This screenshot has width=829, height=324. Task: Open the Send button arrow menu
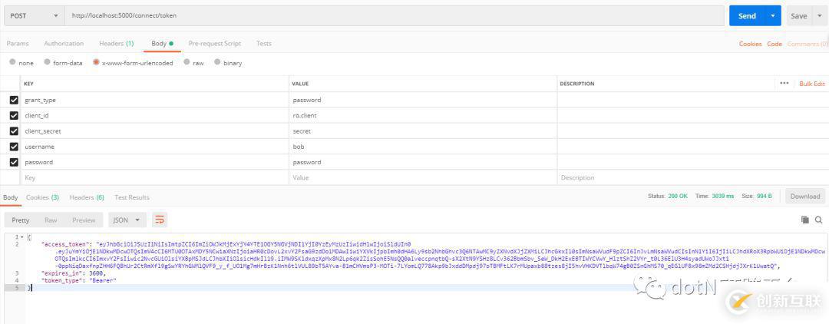click(x=774, y=16)
